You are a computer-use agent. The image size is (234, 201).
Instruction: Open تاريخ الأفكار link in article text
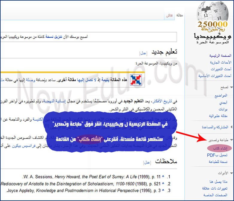(162, 101)
